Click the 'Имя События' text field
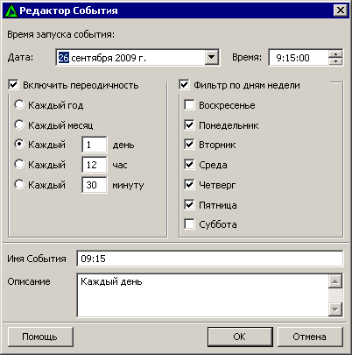Viewport: 352px width, 355px height. 210,259
